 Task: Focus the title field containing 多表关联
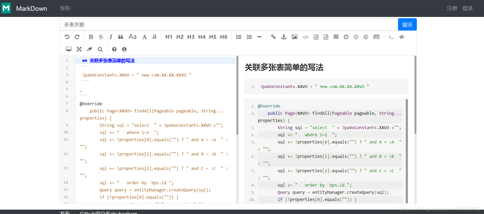coord(229,24)
